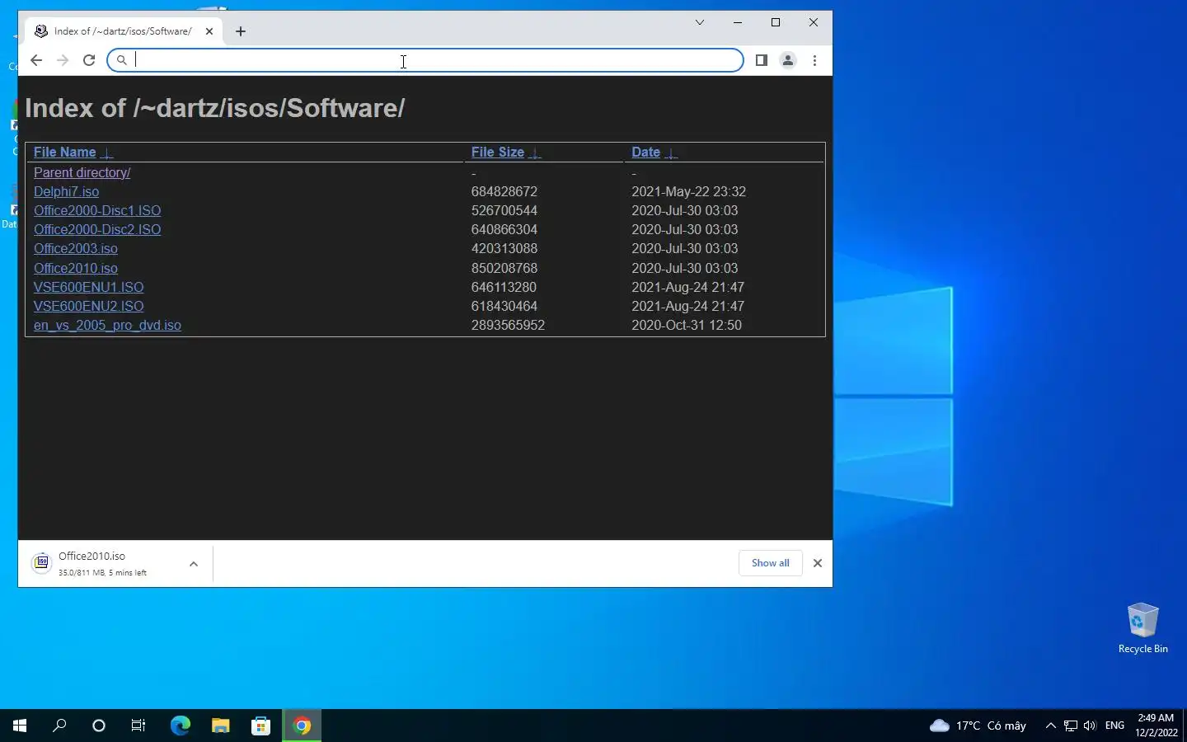Reload the page with the refresh icon
1187x742 pixels.
tap(89, 60)
